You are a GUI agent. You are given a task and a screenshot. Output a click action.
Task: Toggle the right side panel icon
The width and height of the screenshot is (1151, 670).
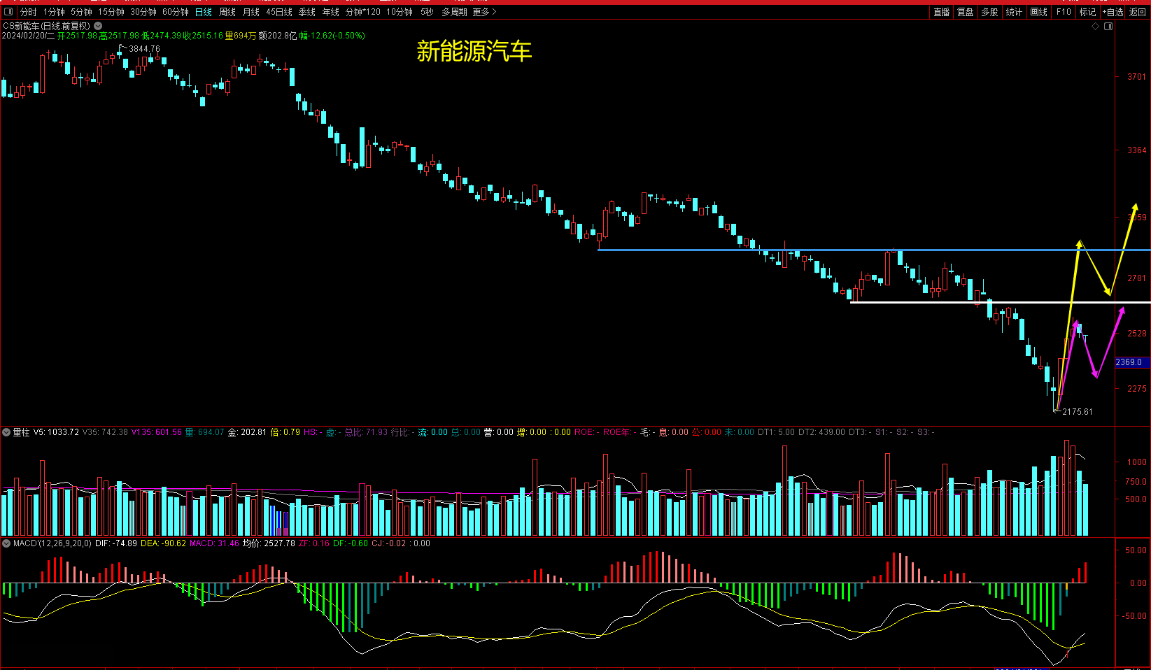coord(1108,27)
